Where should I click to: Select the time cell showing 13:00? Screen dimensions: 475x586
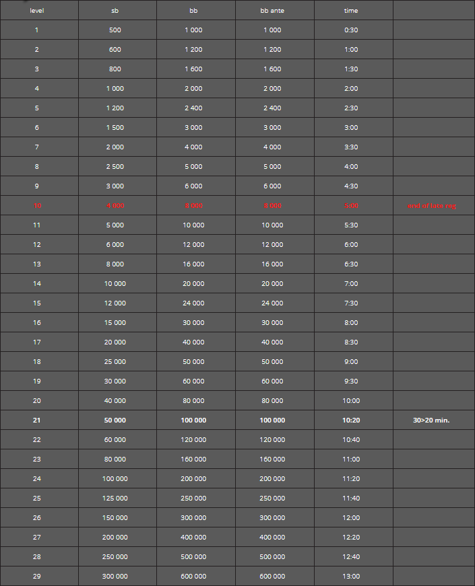click(351, 577)
